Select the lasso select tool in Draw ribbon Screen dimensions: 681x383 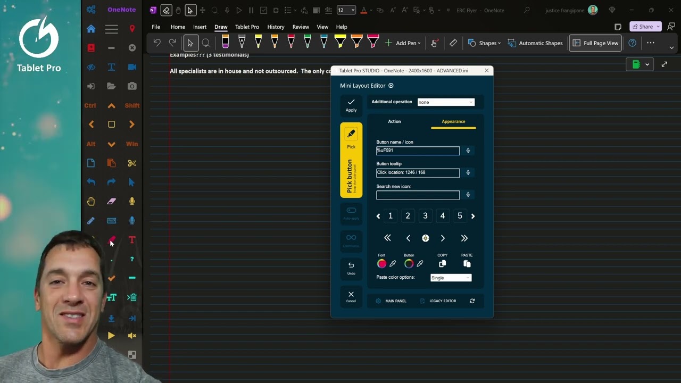(206, 43)
